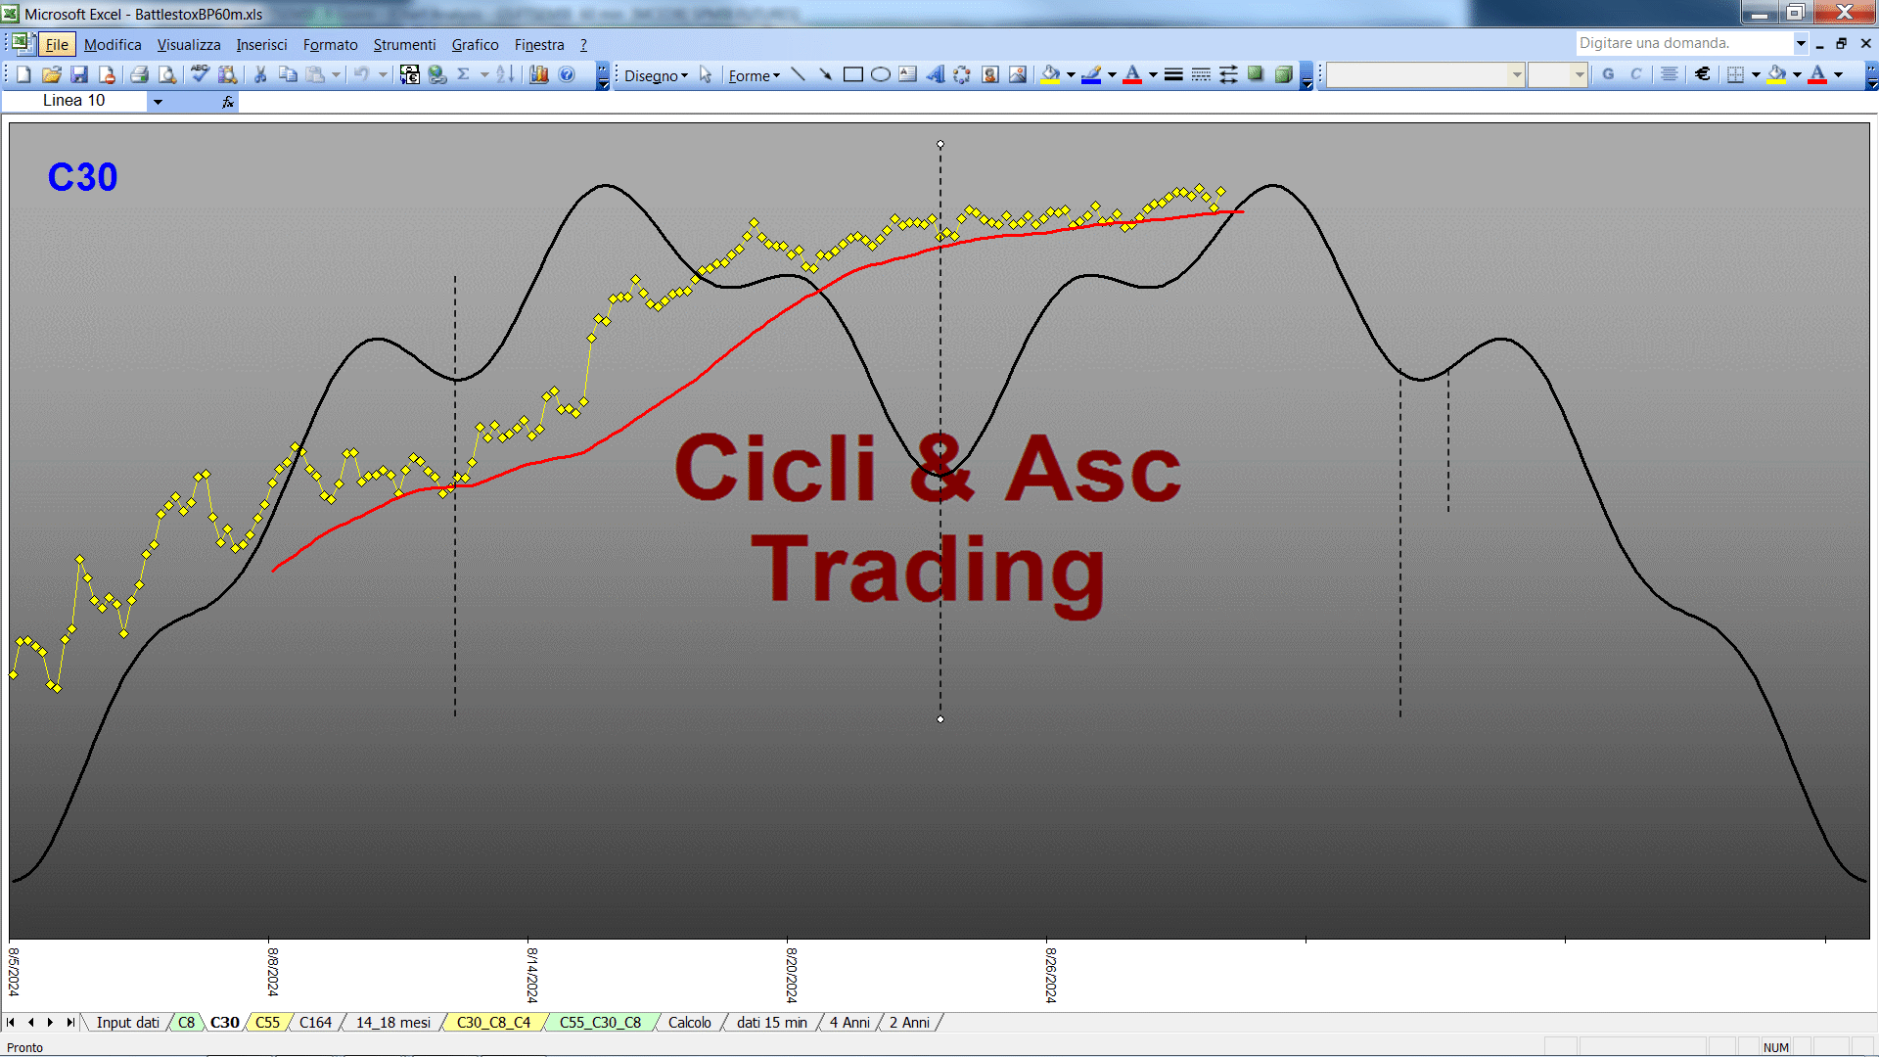Click the Euro conversion icon in Standard toolbar
The image size is (1879, 1057).
coord(410,74)
